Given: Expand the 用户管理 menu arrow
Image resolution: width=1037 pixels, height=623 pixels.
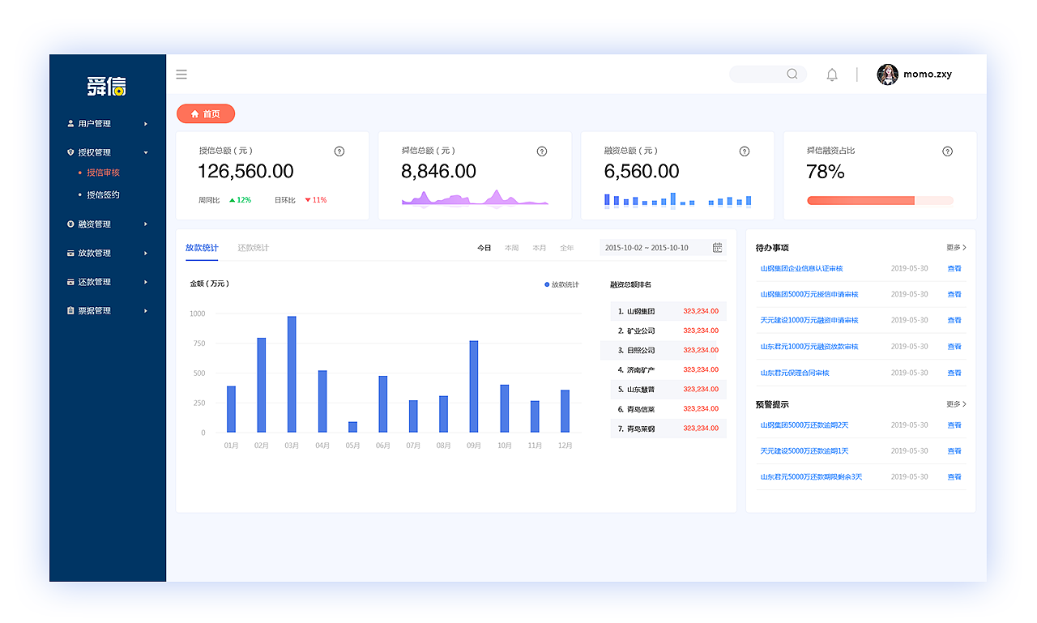Looking at the screenshot, I should coord(146,124).
